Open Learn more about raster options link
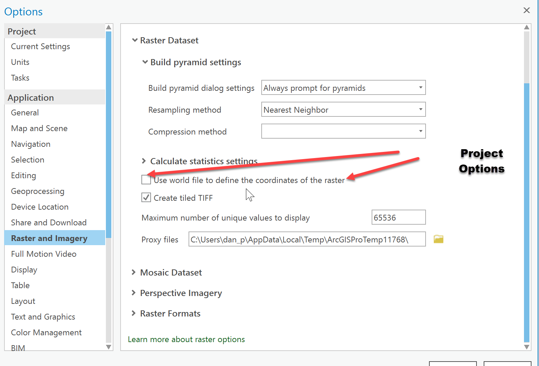 [186, 339]
